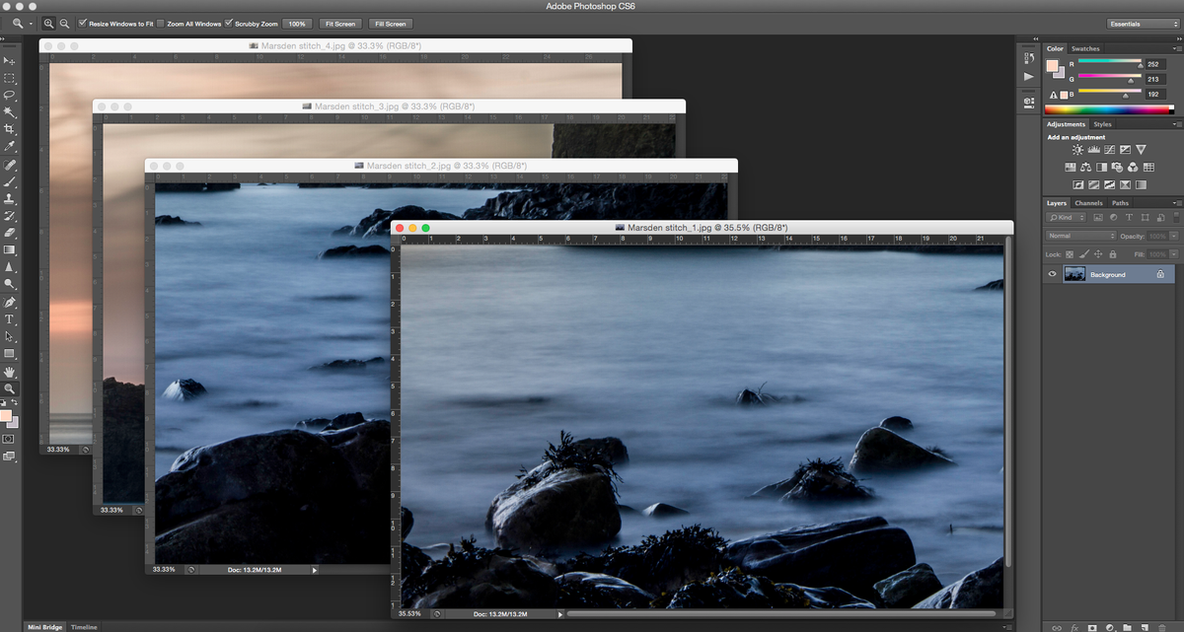Viewport: 1184px width, 632px height.
Task: Select the Zoom tool in the toolbox
Action: click(x=10, y=388)
